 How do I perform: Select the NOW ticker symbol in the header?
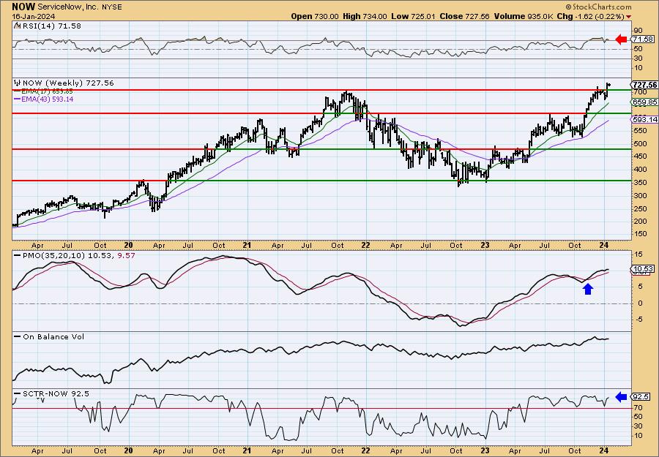pyautogui.click(x=23, y=7)
